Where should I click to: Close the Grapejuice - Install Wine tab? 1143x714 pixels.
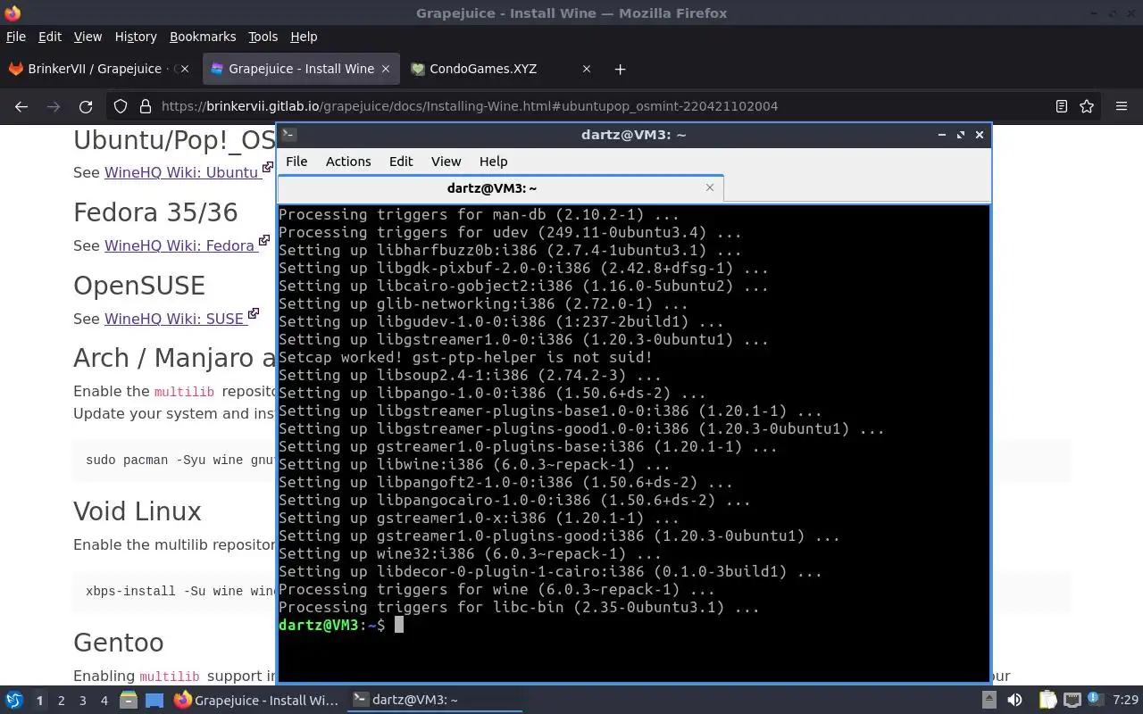(x=386, y=69)
